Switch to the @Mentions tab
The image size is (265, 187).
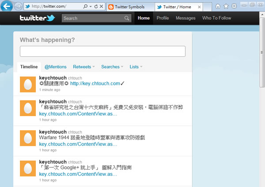pos(56,67)
